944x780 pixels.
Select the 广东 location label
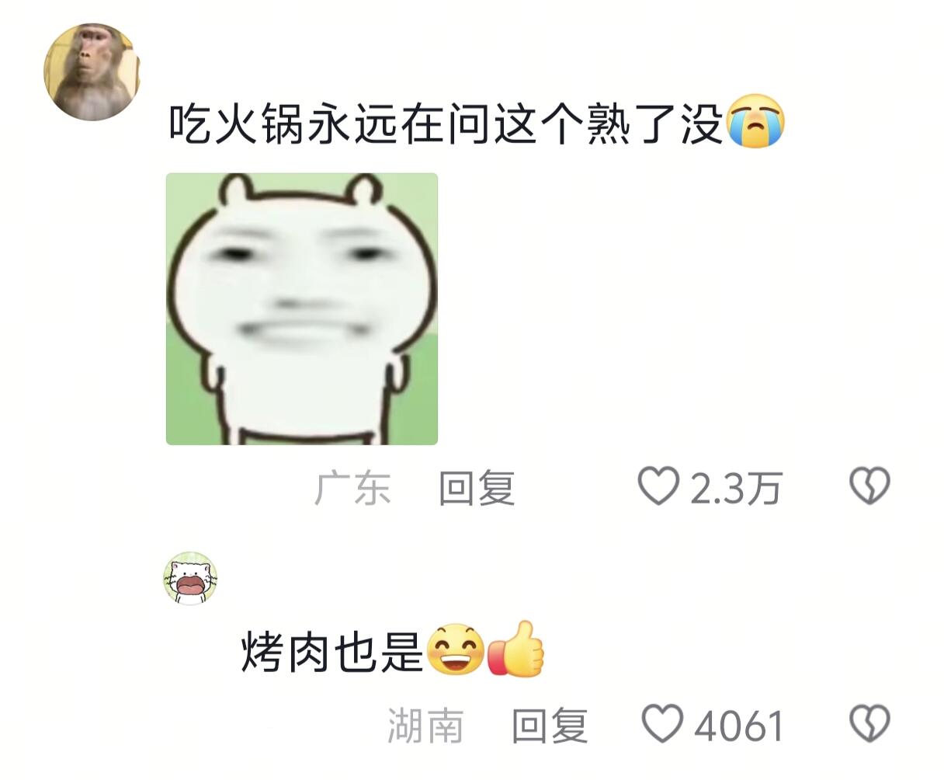(x=352, y=489)
